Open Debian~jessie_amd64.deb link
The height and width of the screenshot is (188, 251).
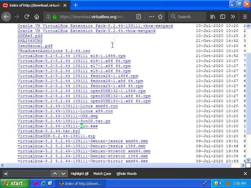click(83, 141)
